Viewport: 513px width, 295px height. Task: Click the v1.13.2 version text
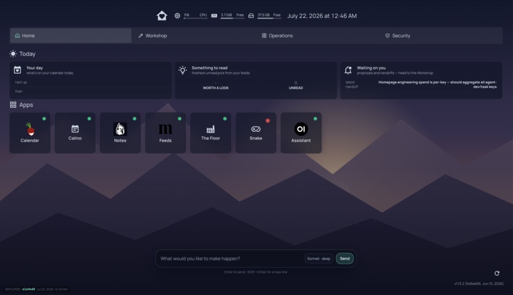[x=479, y=284]
